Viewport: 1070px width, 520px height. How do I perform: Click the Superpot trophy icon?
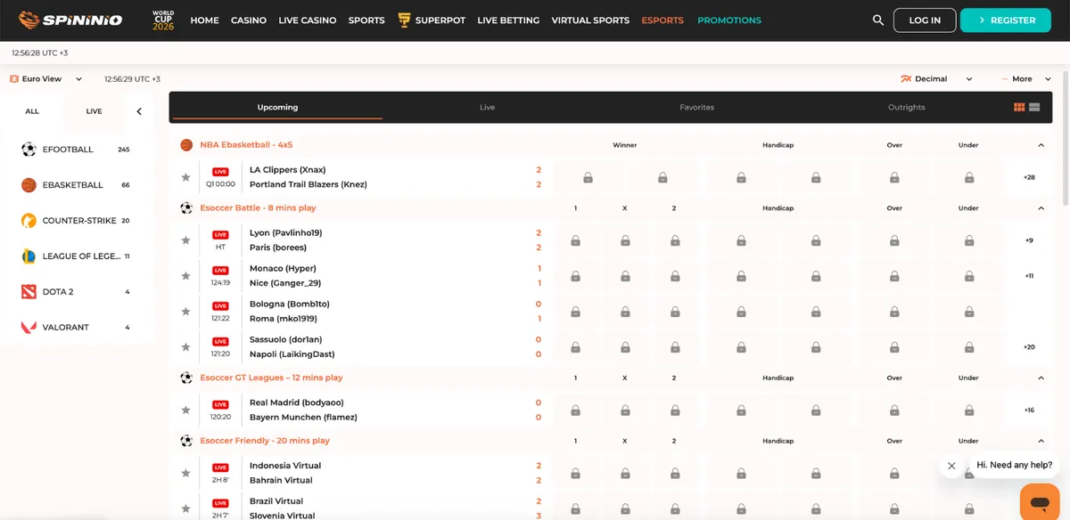(x=404, y=20)
